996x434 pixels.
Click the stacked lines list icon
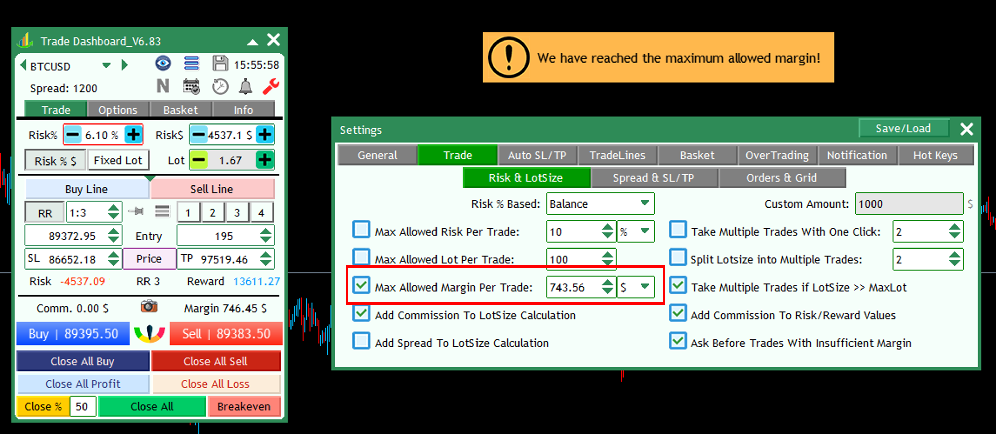click(191, 64)
